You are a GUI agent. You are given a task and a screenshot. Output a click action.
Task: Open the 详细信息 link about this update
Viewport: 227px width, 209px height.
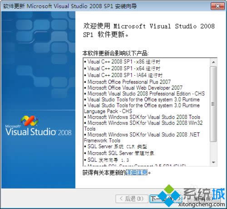point(137,172)
